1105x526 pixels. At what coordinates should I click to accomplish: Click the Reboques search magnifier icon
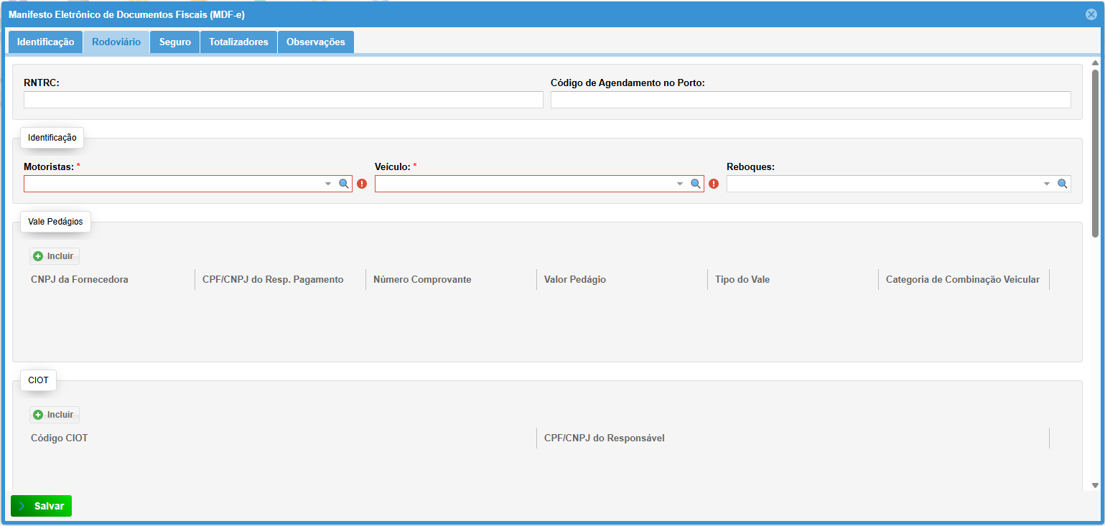tap(1062, 184)
